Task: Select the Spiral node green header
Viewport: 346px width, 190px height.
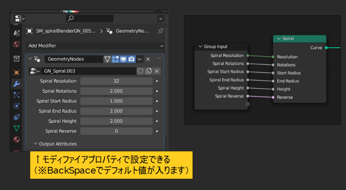Action: [300, 39]
